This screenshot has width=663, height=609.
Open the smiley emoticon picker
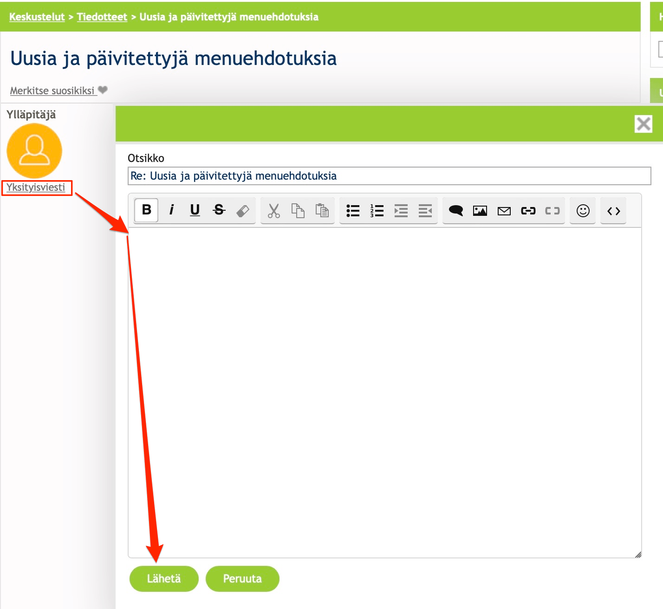point(583,210)
